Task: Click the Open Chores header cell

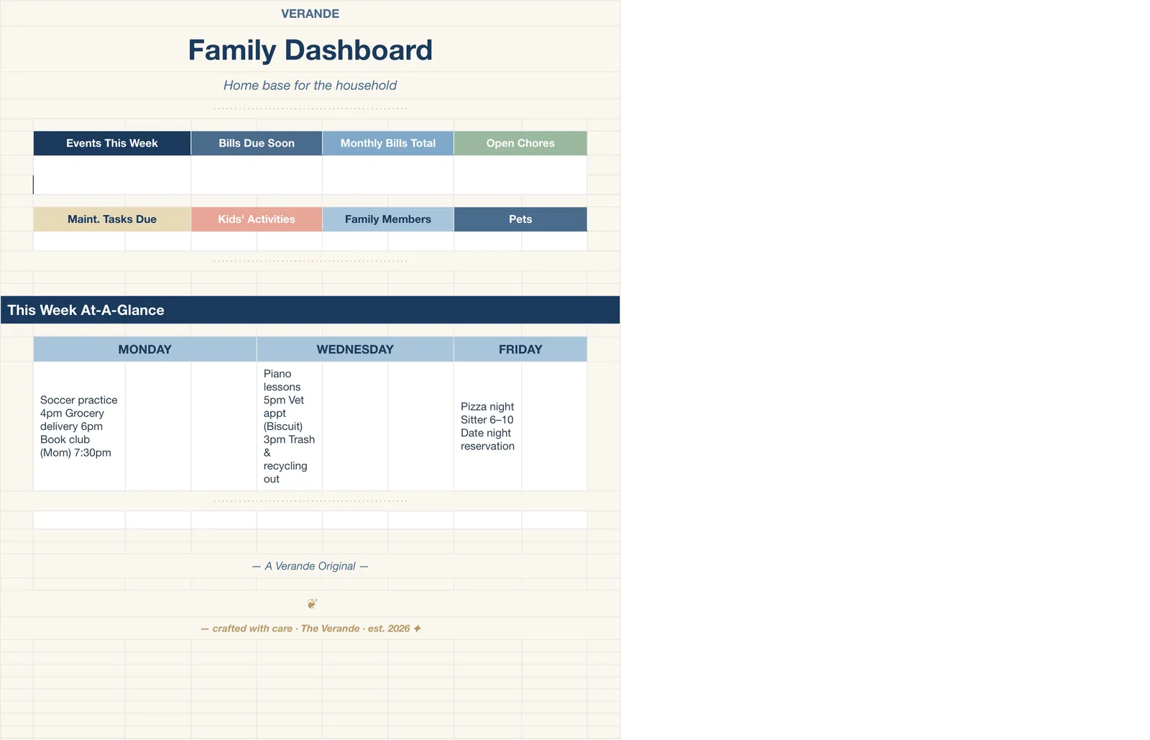Action: coord(520,143)
